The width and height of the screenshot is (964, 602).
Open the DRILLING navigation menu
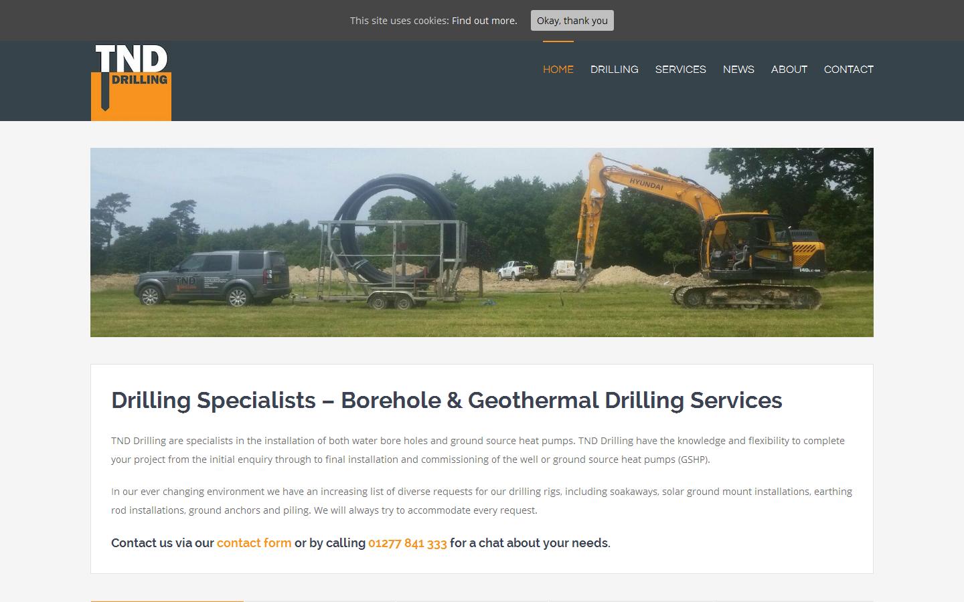pyautogui.click(x=615, y=70)
